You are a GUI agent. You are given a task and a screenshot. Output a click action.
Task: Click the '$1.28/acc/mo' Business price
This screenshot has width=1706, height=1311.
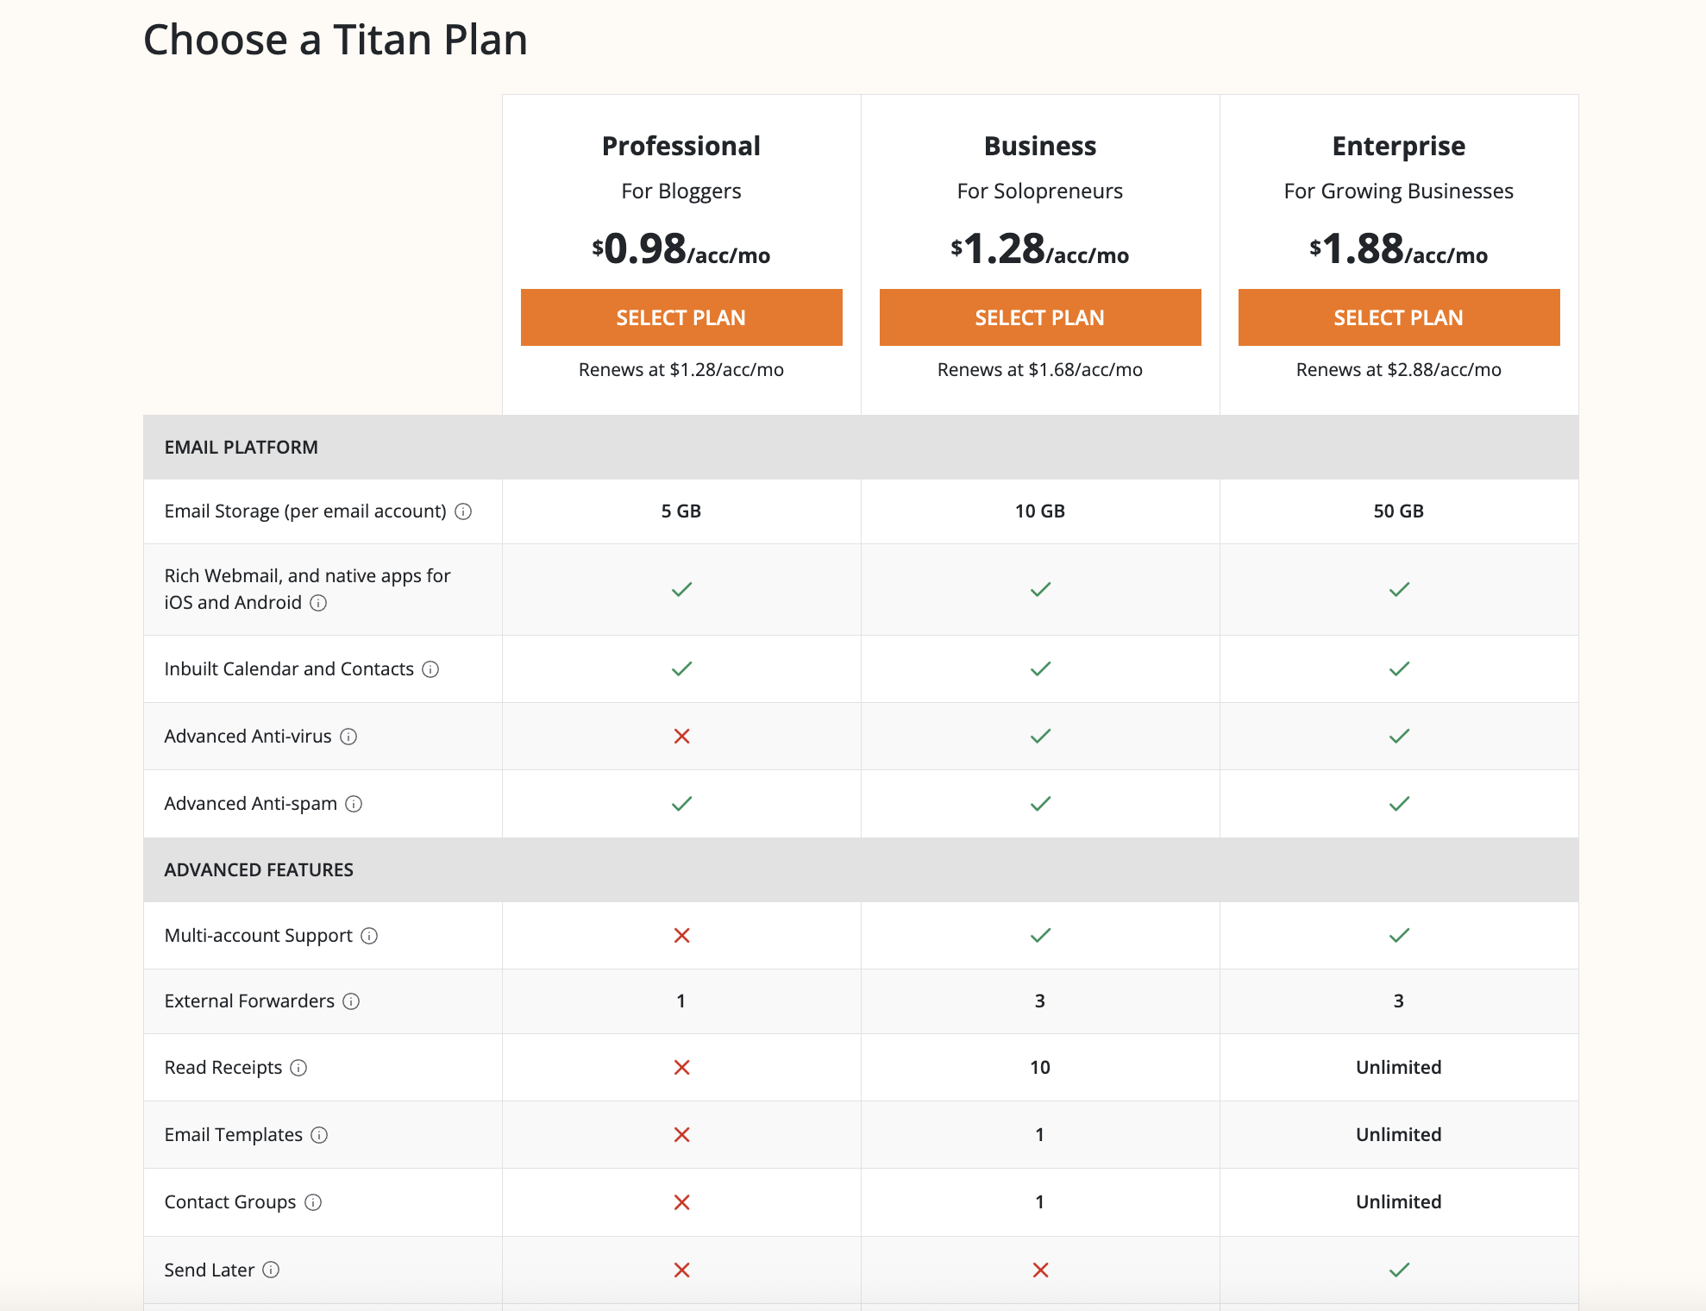pyautogui.click(x=1040, y=248)
